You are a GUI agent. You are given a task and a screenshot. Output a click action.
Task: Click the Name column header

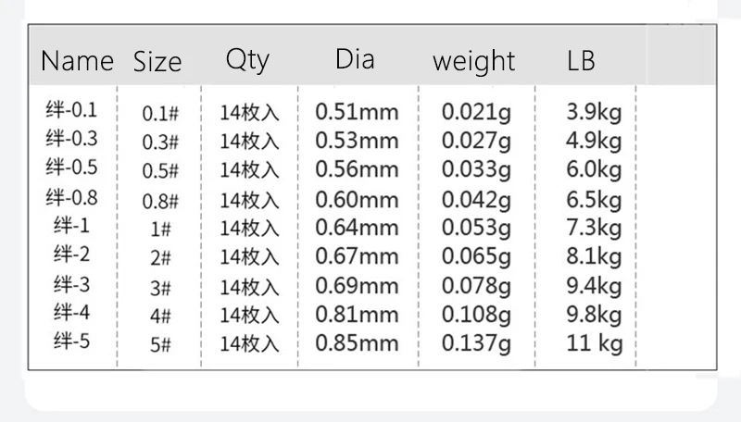pos(78,62)
